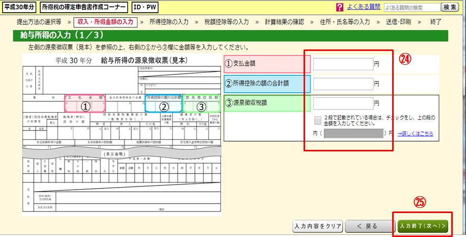Click the ③源泉徴収税額 input field
466x237 pixels.
(x=343, y=103)
